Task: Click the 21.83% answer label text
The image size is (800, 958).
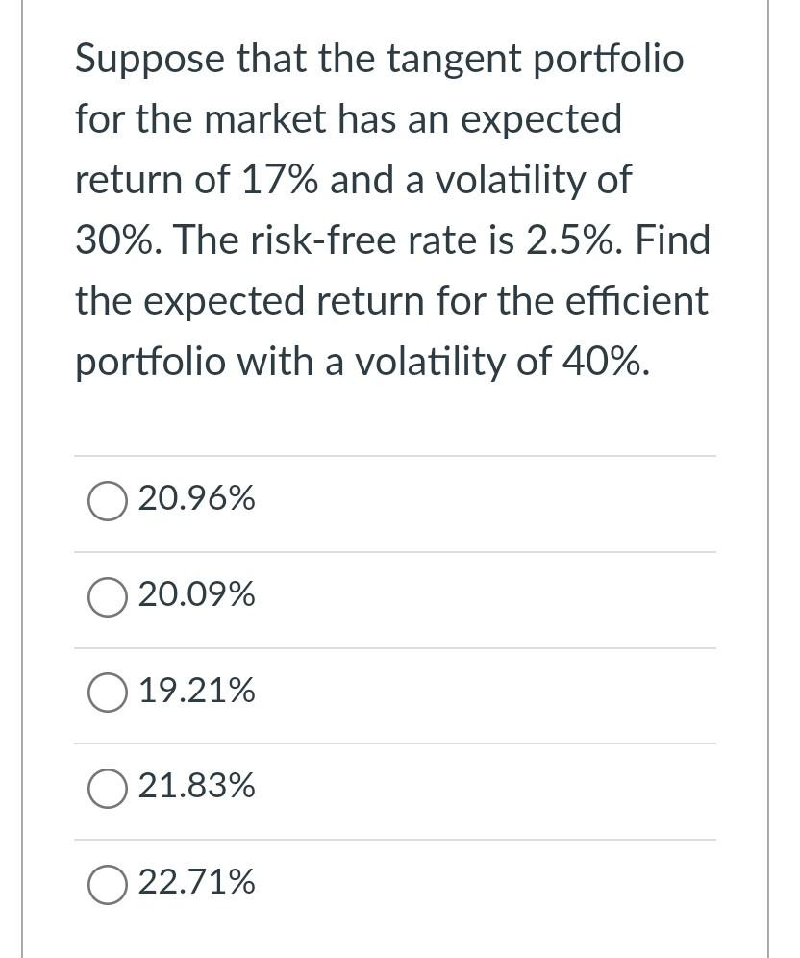Action: tap(197, 786)
